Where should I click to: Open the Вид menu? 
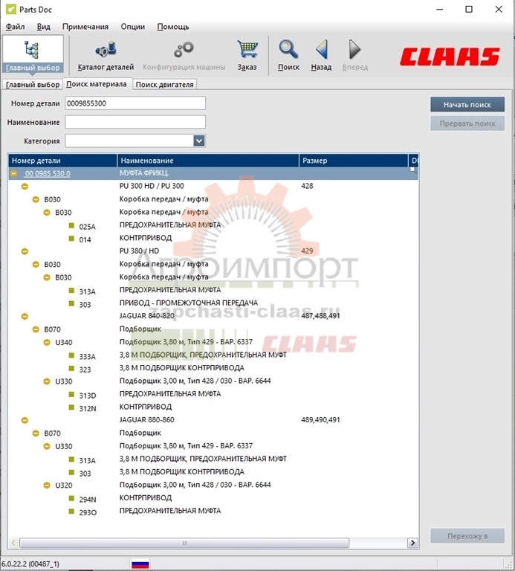(x=43, y=27)
